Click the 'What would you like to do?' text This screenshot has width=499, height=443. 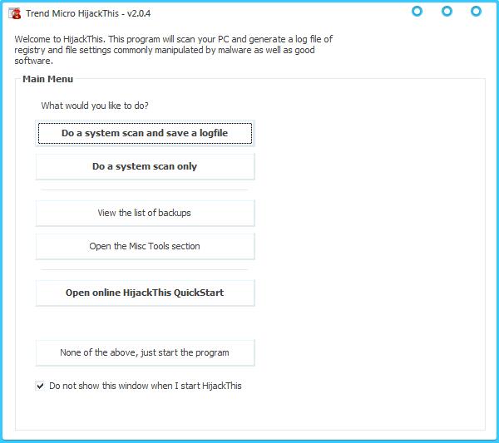[95, 106]
